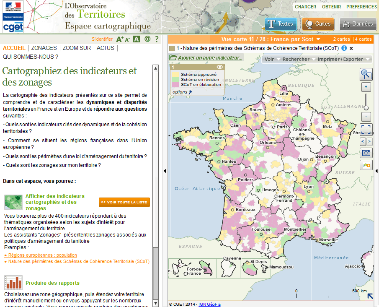Screen dimensions: 379x307
Task: Click Ajouter un autre indicateur link
Action: (x=210, y=57)
